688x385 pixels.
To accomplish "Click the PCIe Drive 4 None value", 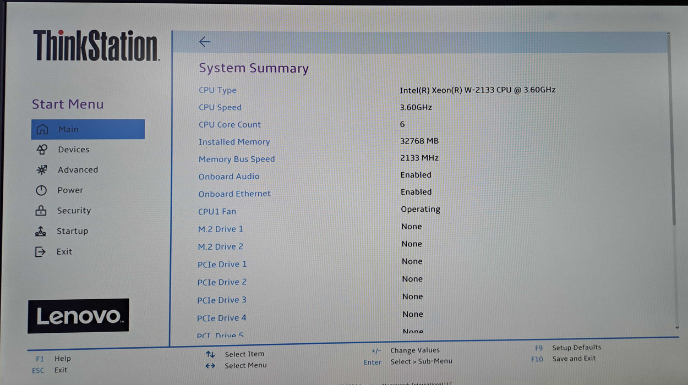I will click(413, 315).
